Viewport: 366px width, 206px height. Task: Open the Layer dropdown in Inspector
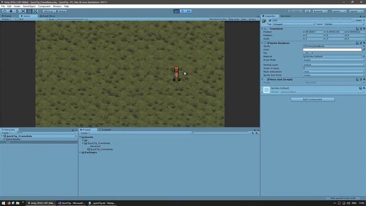pyautogui.click(x=344, y=24)
